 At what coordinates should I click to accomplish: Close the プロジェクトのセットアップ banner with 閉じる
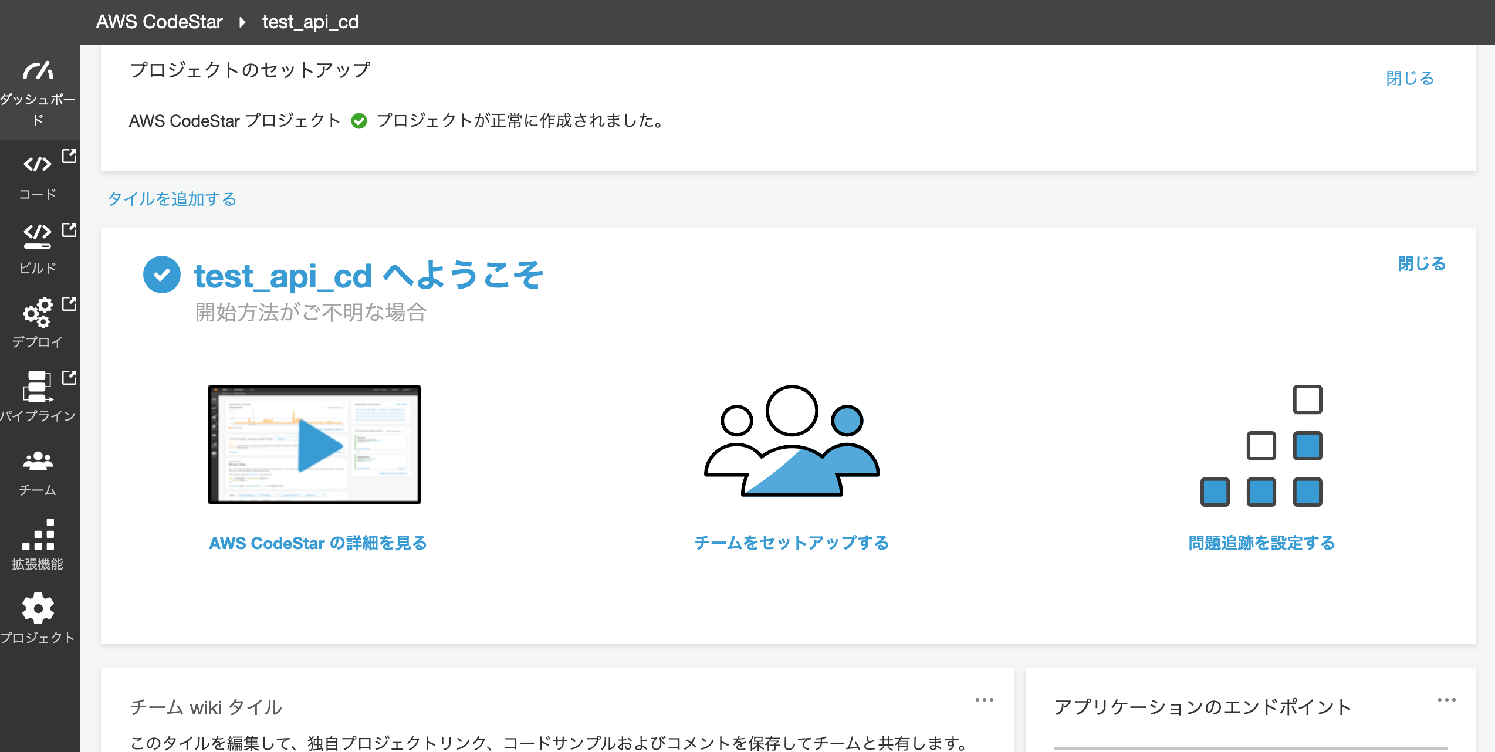[1409, 78]
